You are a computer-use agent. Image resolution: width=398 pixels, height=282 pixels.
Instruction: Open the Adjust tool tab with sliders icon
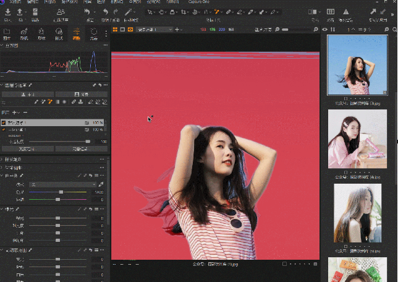pyautogui.click(x=76, y=32)
